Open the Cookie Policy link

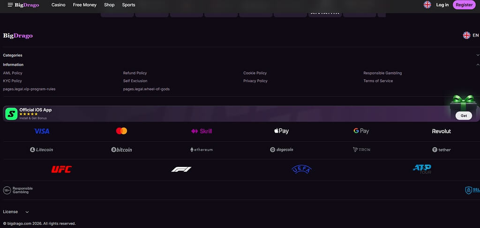coord(255,73)
